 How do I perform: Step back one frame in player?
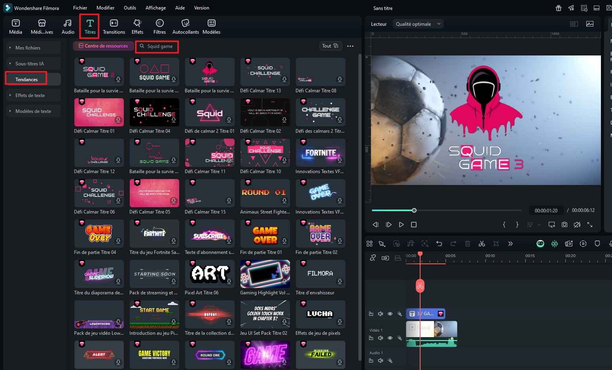376,225
